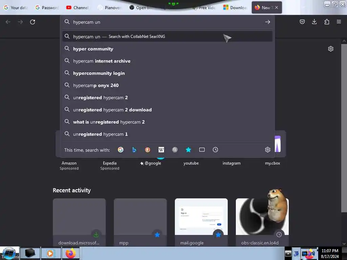
Task: Open obs-classic.en.lo4d recent activity card
Action: (x=262, y=222)
